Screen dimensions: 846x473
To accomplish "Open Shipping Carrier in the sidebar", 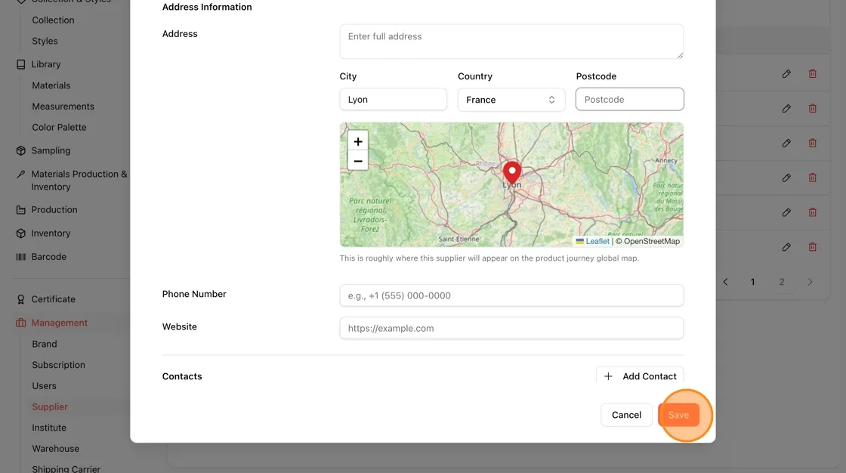I will (x=66, y=468).
